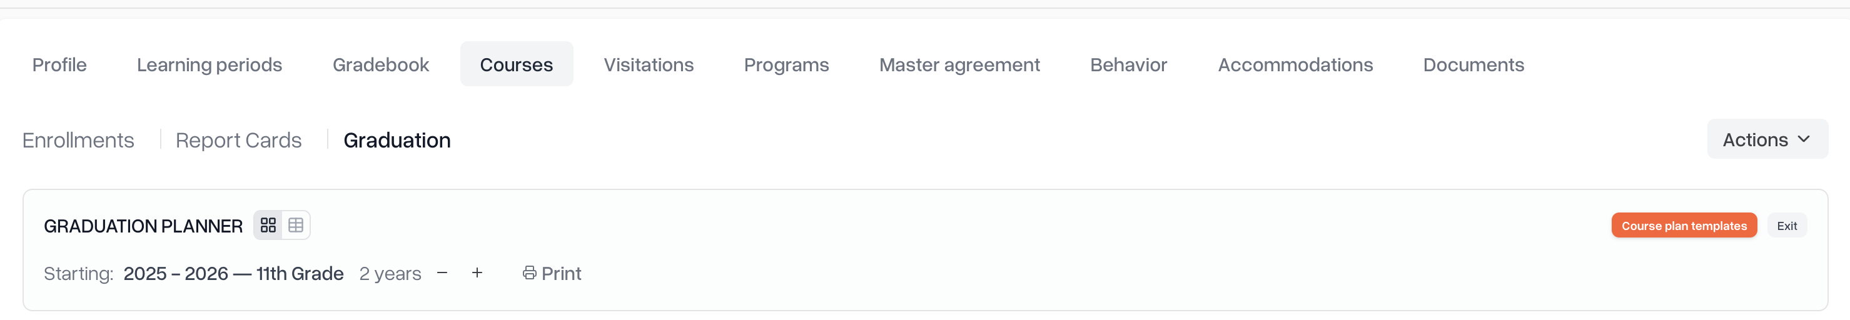
Task: Open the Gradebook tab
Action: click(x=381, y=64)
